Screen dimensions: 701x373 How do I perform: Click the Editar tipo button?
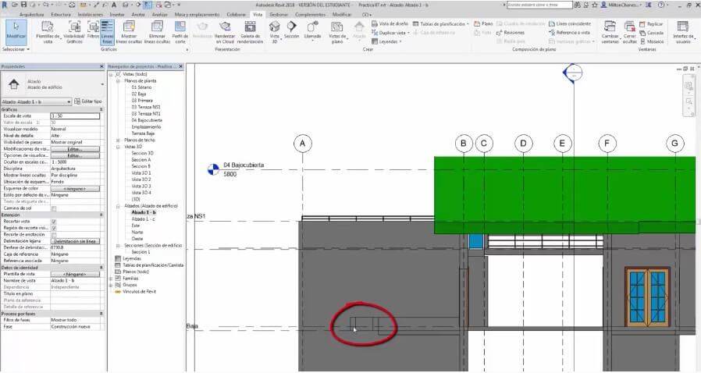pyautogui.click(x=88, y=101)
